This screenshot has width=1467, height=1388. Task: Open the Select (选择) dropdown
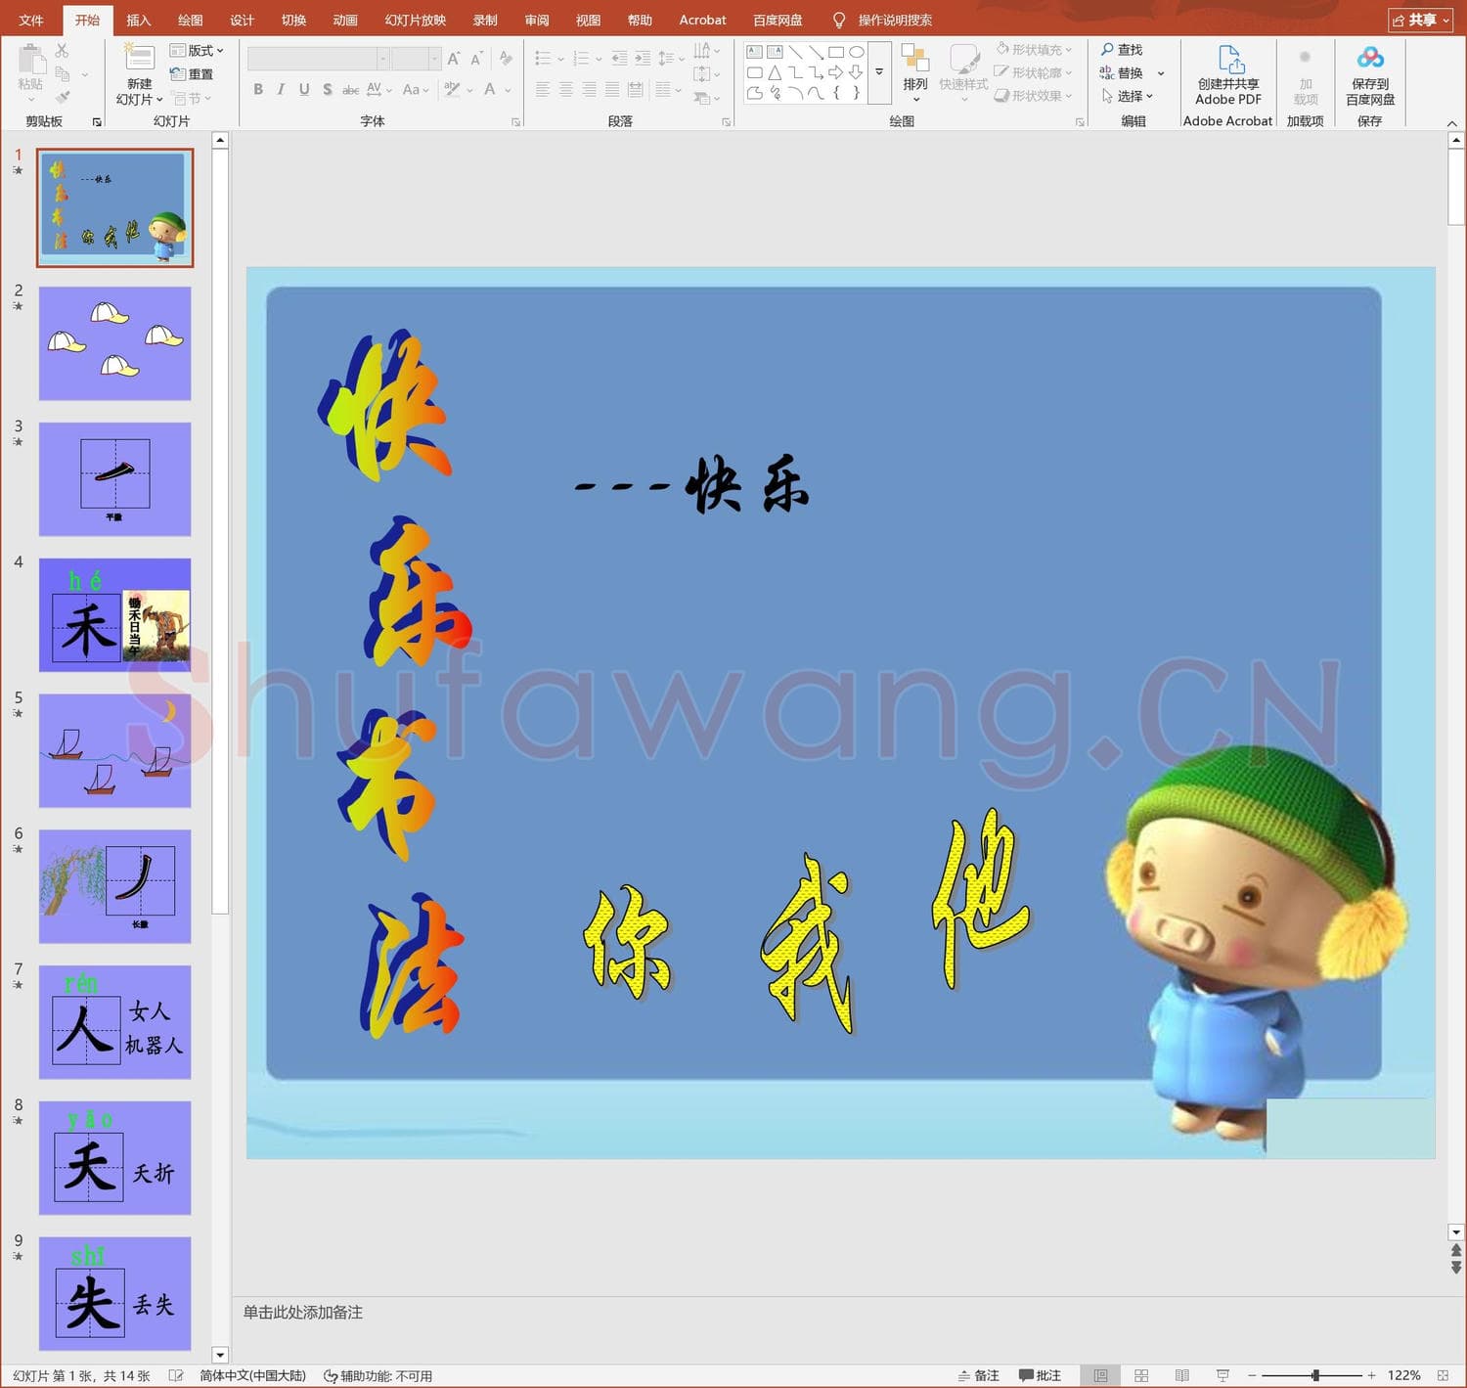(x=1128, y=96)
